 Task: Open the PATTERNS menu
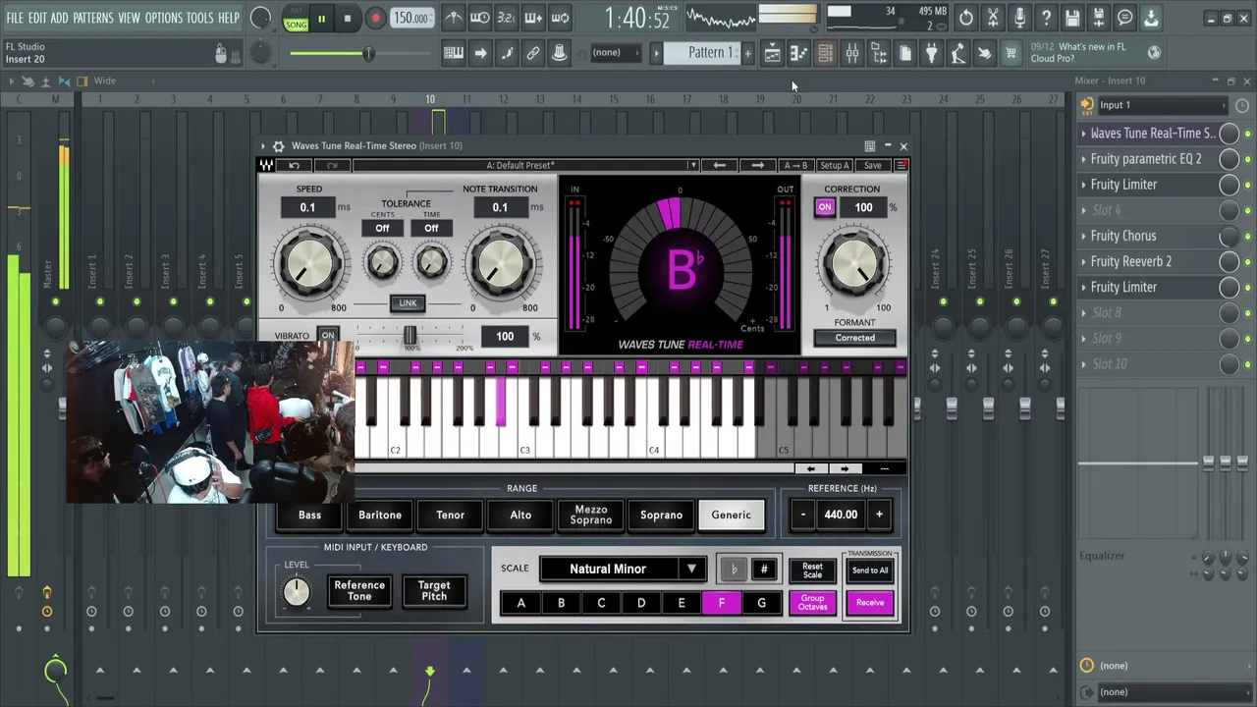[x=93, y=18]
